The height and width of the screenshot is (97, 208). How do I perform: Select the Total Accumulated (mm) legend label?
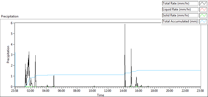click(x=180, y=21)
